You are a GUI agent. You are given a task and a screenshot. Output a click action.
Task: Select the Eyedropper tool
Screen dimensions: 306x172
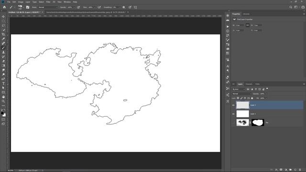3,39
